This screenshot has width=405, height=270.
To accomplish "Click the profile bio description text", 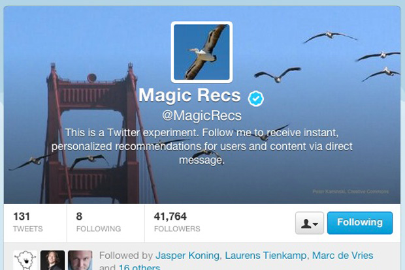I will [202, 146].
